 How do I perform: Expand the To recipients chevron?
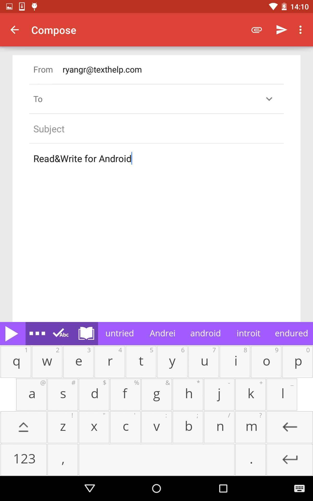click(x=269, y=99)
